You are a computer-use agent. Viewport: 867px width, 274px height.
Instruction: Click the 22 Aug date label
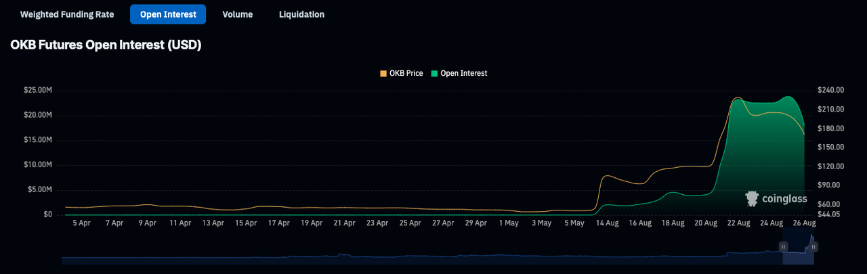point(738,223)
